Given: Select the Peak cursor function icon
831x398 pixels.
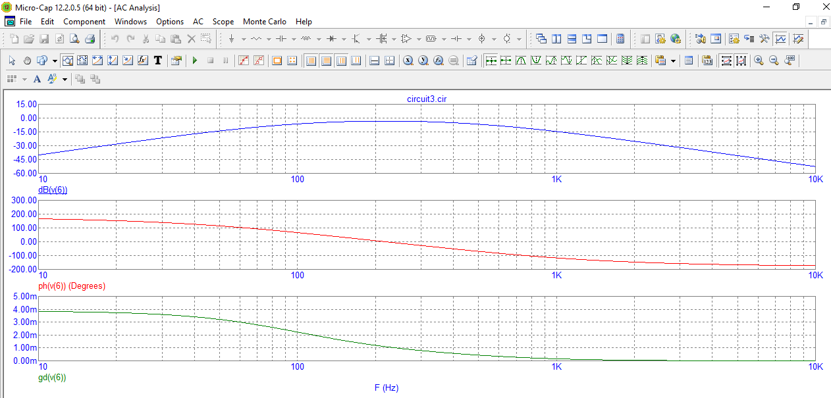Looking at the screenshot, I should [x=521, y=61].
